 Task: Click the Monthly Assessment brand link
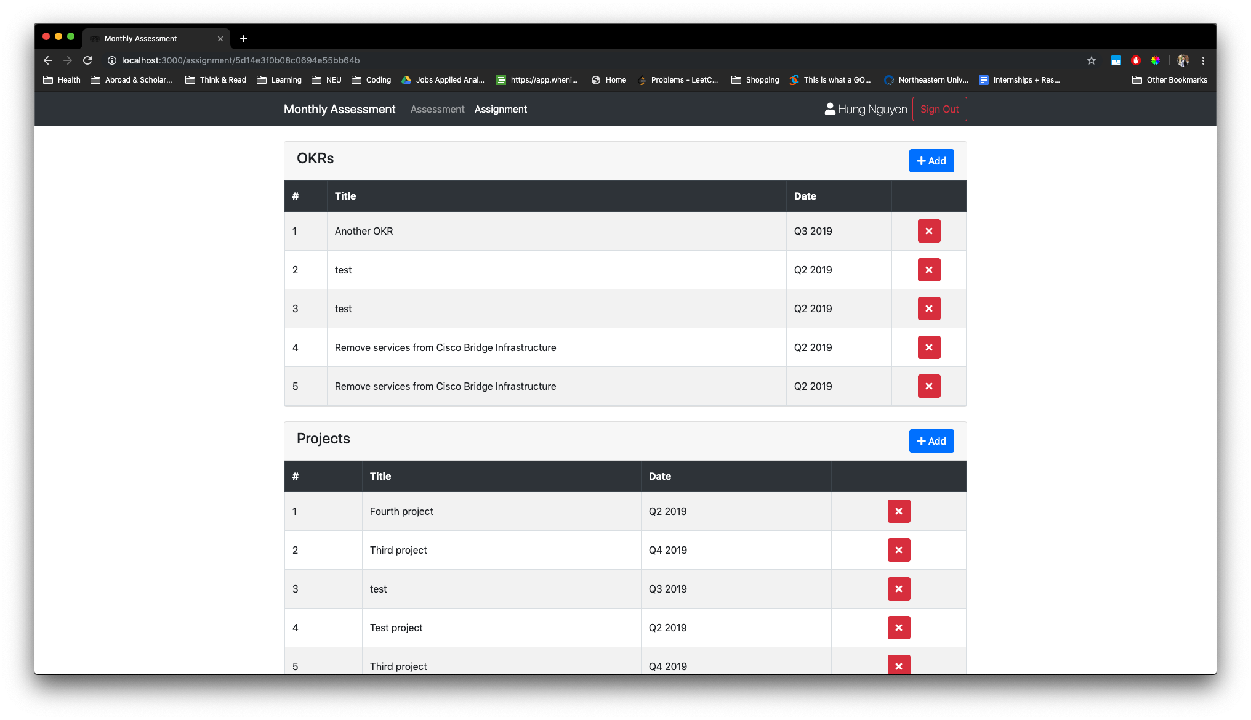tap(339, 109)
